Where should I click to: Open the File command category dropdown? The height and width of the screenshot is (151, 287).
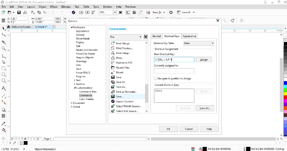click(x=125, y=37)
